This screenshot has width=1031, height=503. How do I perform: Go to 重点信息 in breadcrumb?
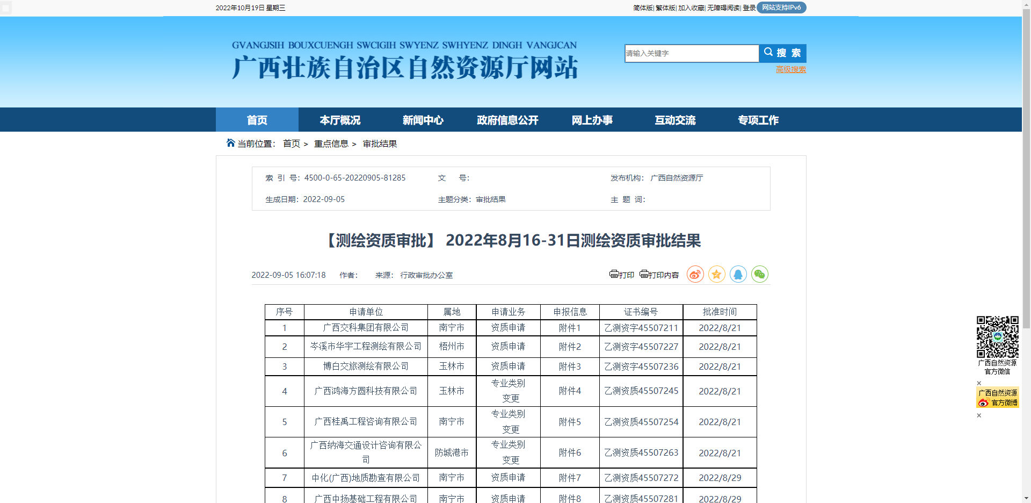[331, 143]
